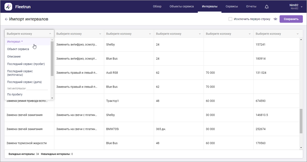
Task: Click the table scrollbar down arrow
Action: pos(301,147)
